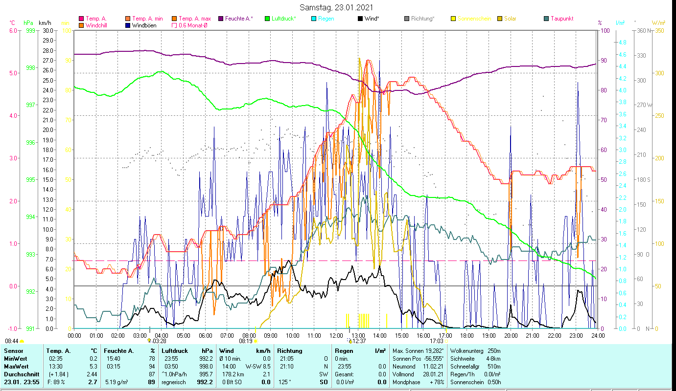
Task: Click the gold Solar legend swatch
Action: coord(500,19)
